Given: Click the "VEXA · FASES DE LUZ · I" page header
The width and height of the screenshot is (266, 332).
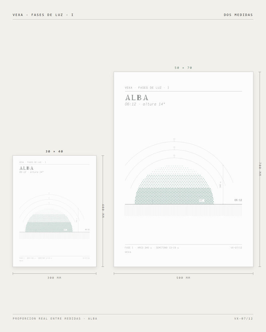Looking at the screenshot, I should click(43, 15).
